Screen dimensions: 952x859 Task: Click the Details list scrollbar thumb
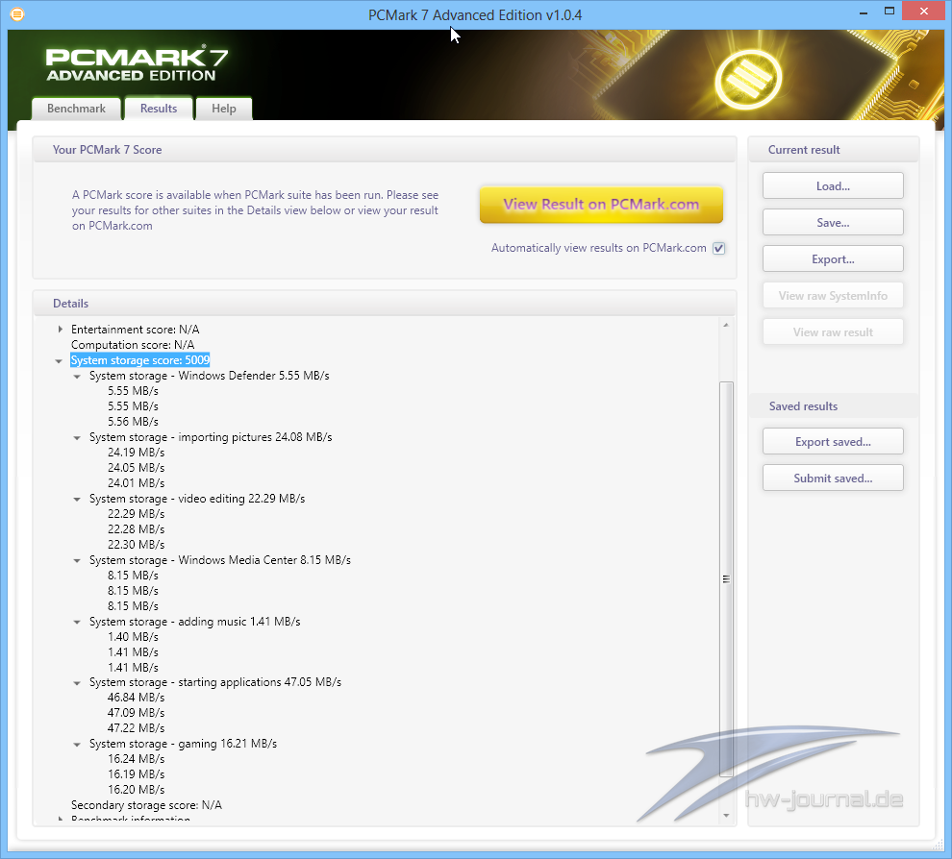tap(726, 578)
